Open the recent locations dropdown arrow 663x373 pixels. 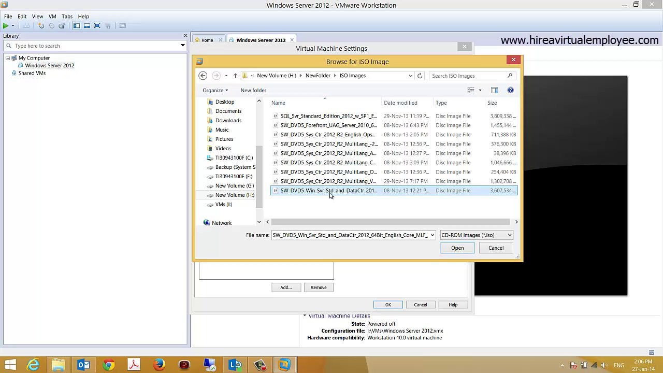click(x=226, y=76)
